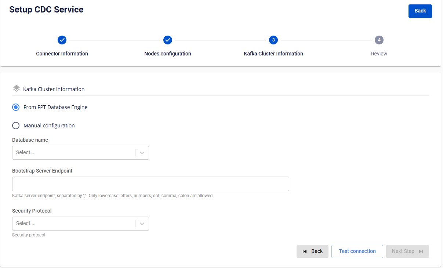443x268 pixels.
Task: Go to the Nodes configuration step label
Action: click(168, 54)
